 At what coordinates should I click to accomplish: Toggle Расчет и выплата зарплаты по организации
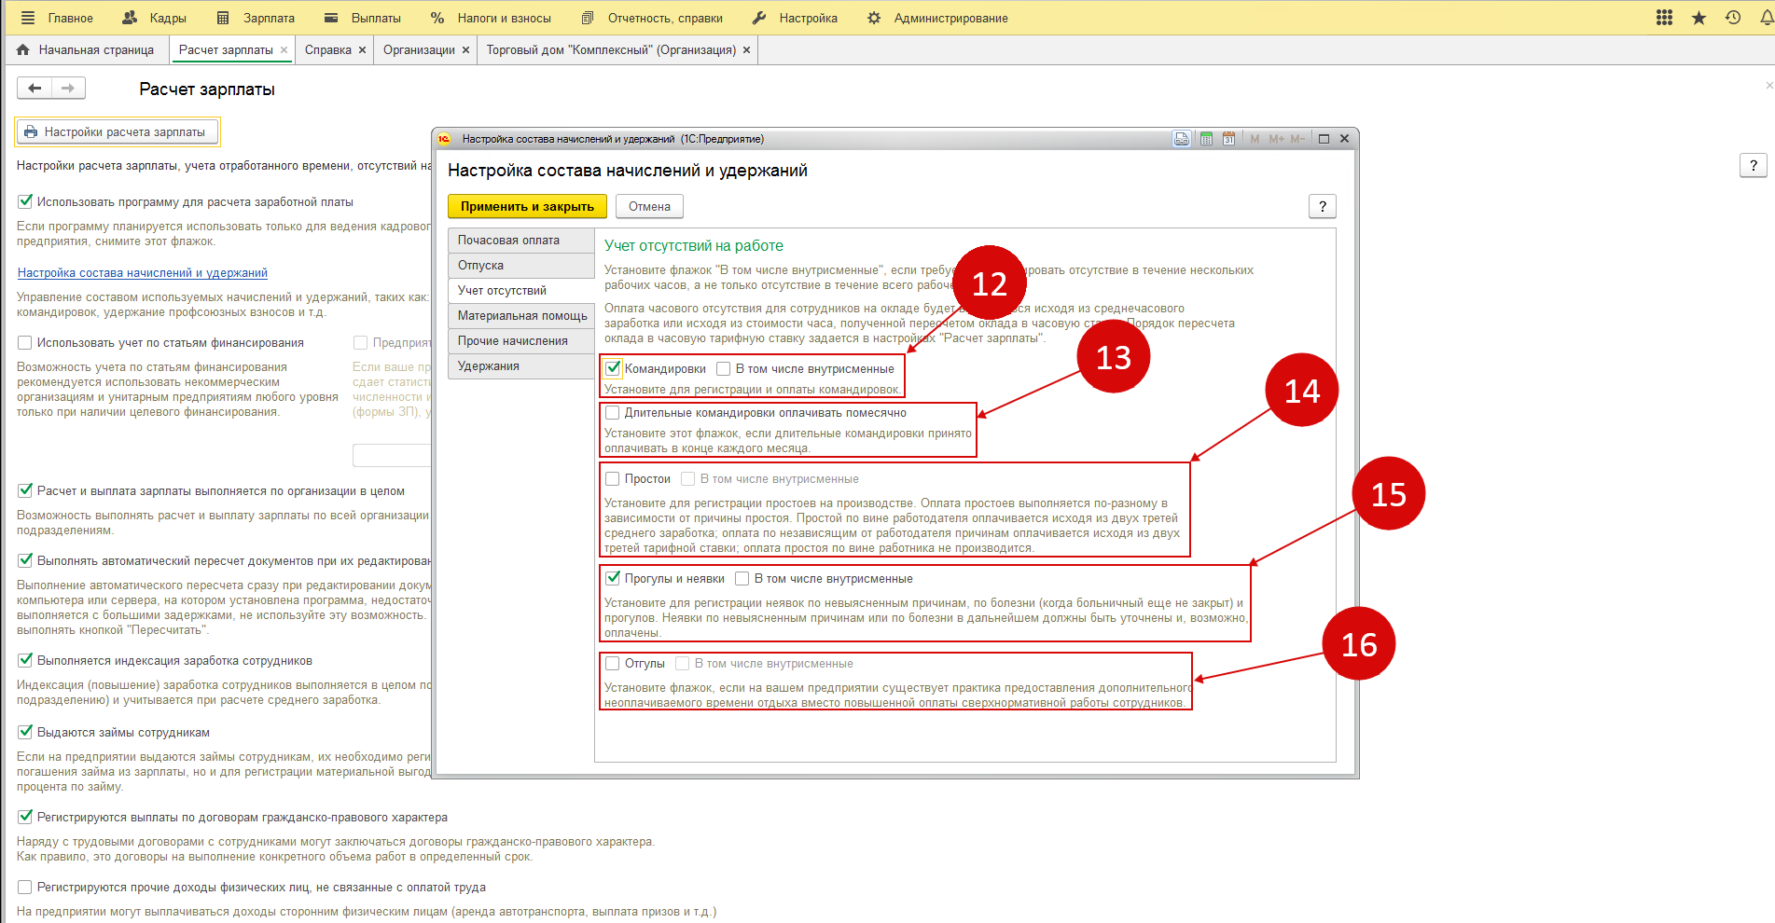click(25, 490)
